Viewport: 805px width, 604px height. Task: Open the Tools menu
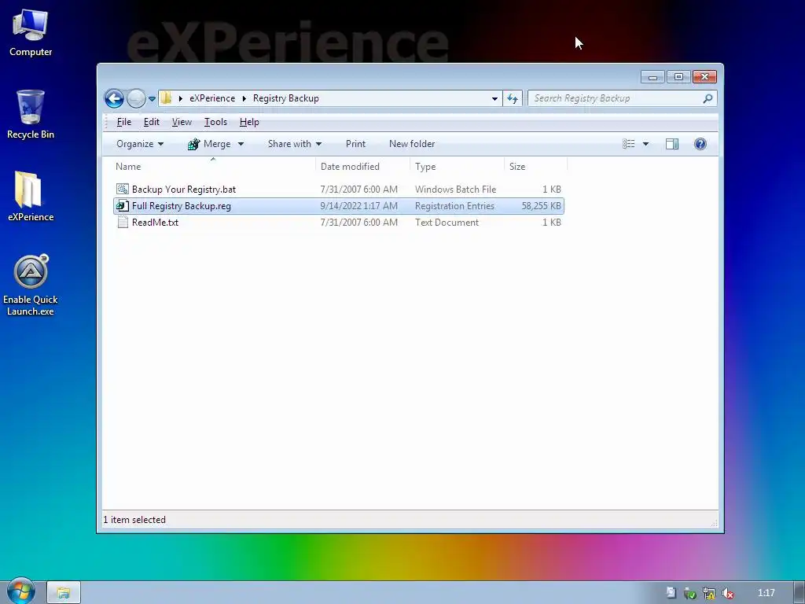click(x=215, y=122)
